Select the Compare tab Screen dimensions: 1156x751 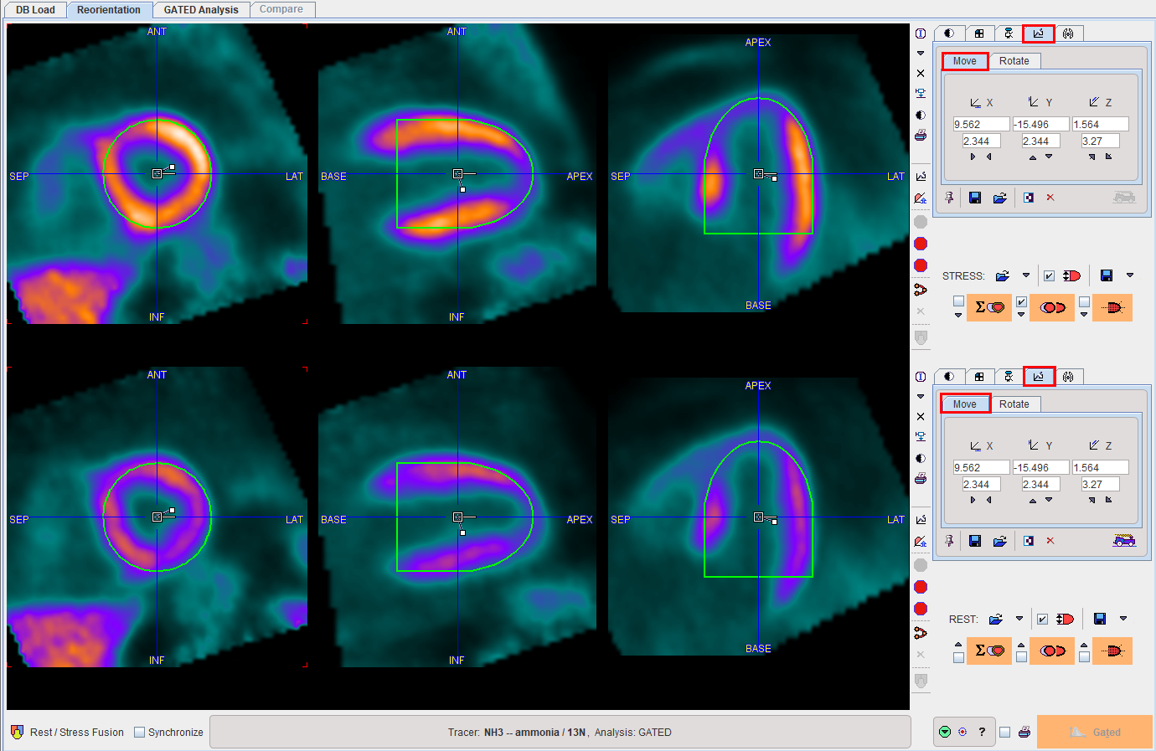(x=281, y=9)
